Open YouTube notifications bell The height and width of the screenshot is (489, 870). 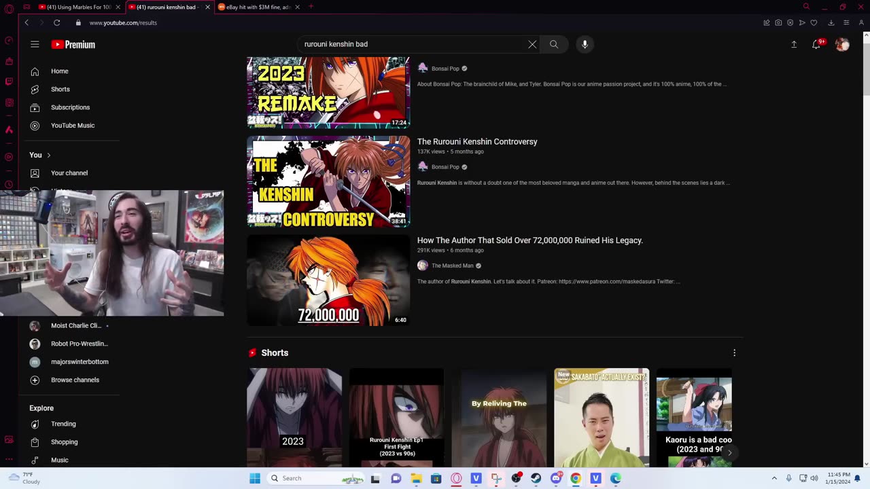816,44
